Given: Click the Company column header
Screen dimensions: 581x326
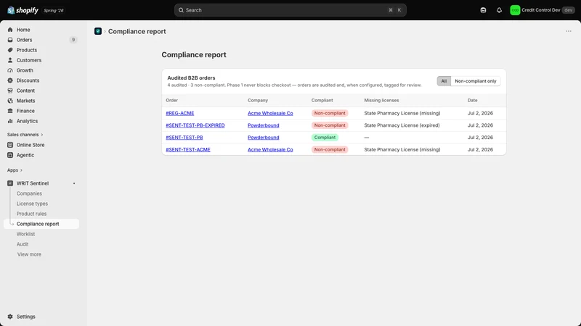Looking at the screenshot, I should click(258, 100).
